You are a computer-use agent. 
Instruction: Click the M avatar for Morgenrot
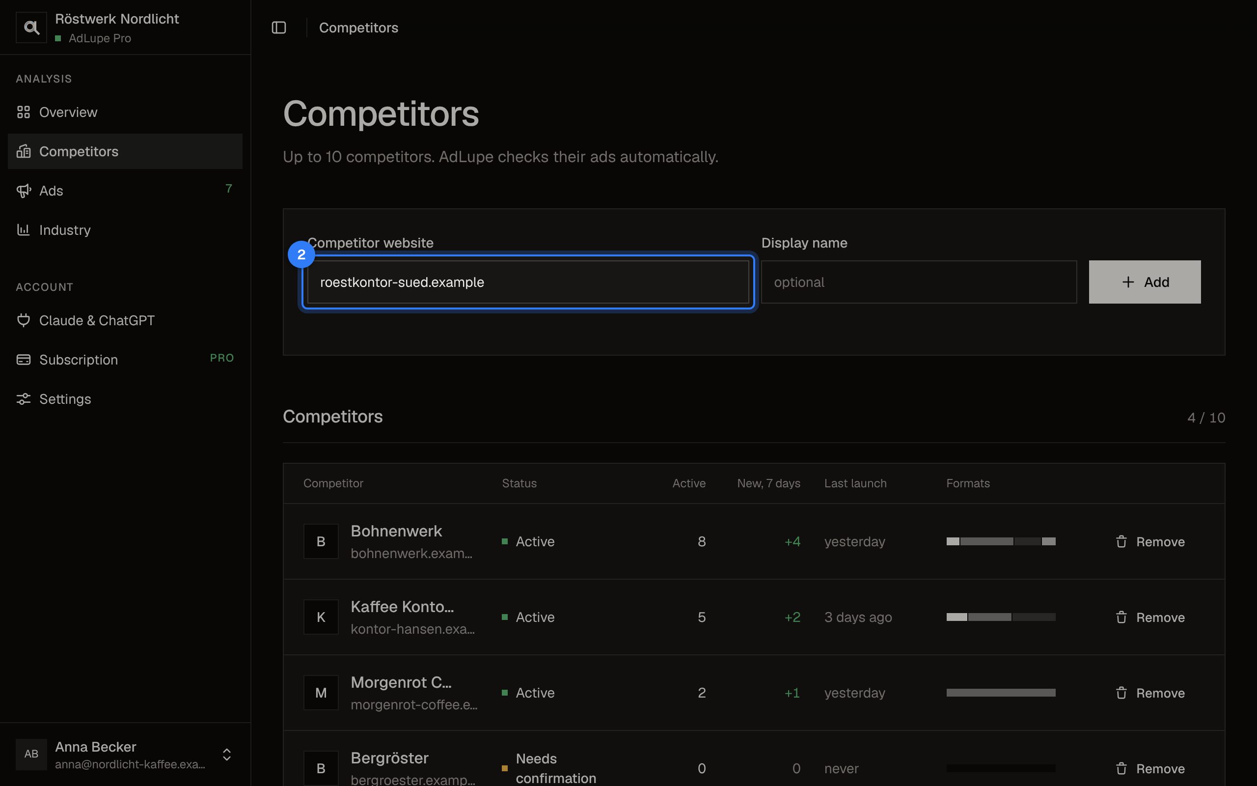pyautogui.click(x=321, y=693)
